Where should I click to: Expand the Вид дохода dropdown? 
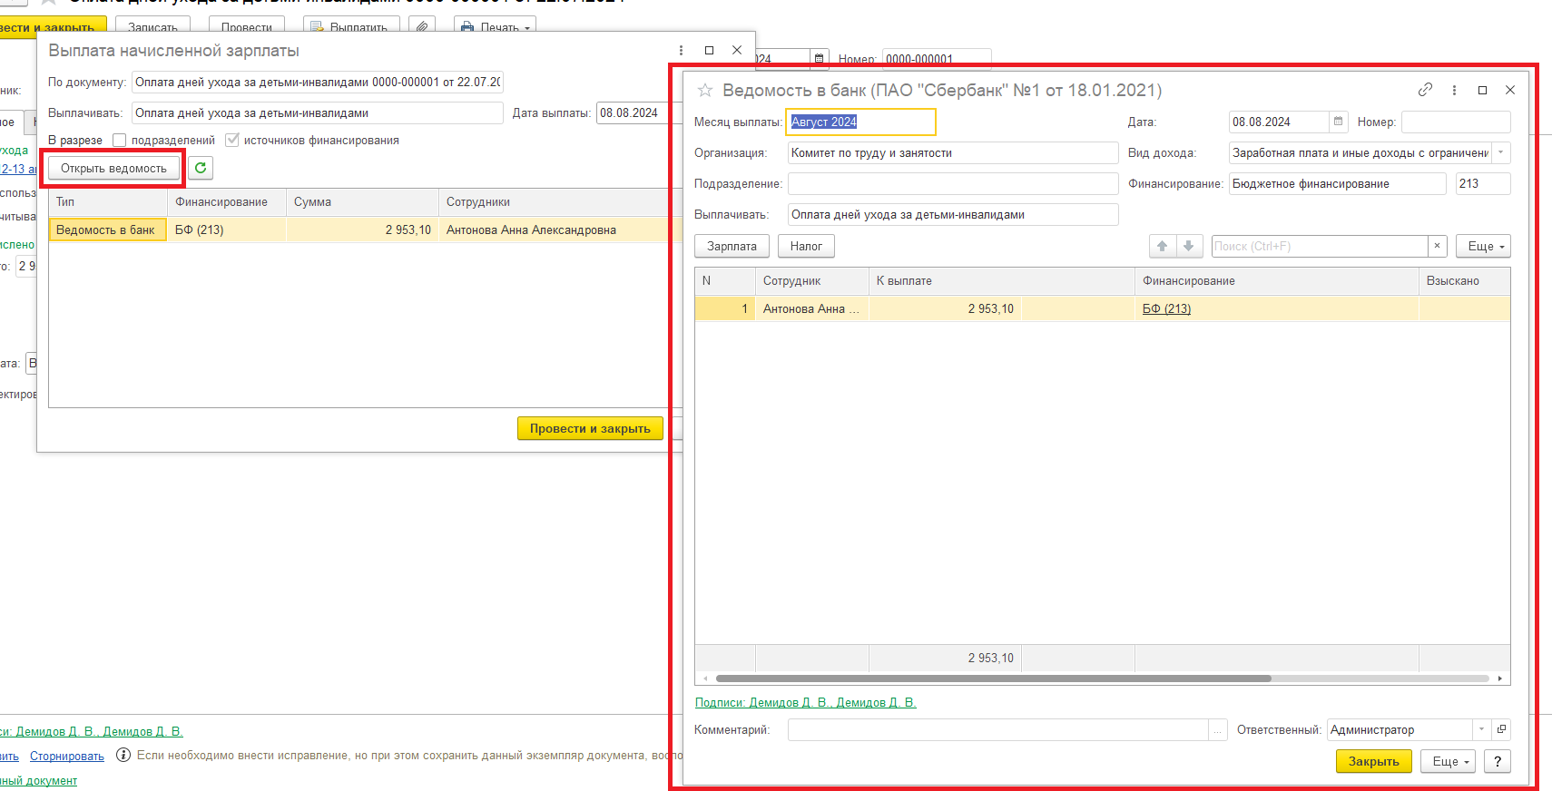click(1501, 152)
